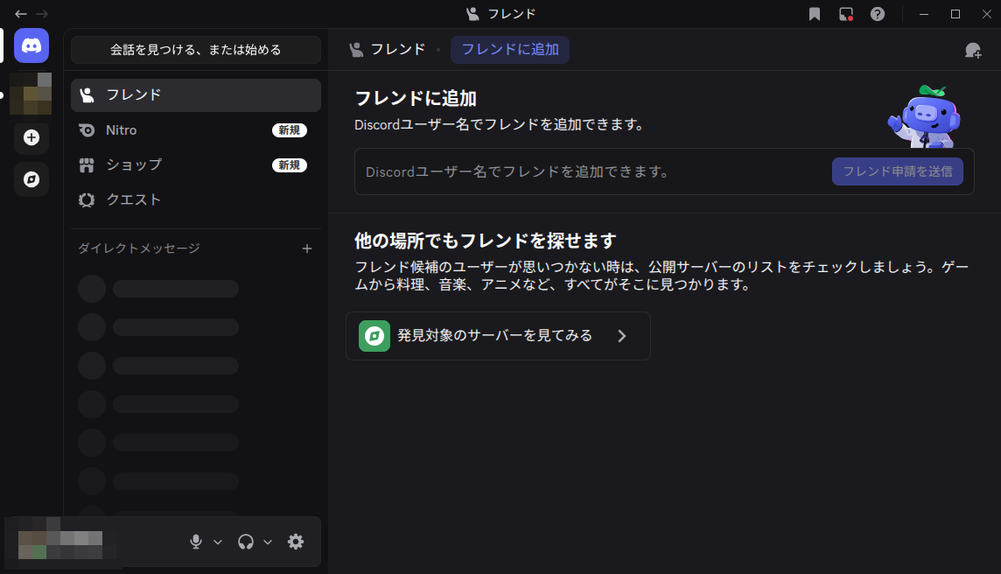1001x574 pixels.
Task: Minimize the Discord window
Action: [x=924, y=14]
